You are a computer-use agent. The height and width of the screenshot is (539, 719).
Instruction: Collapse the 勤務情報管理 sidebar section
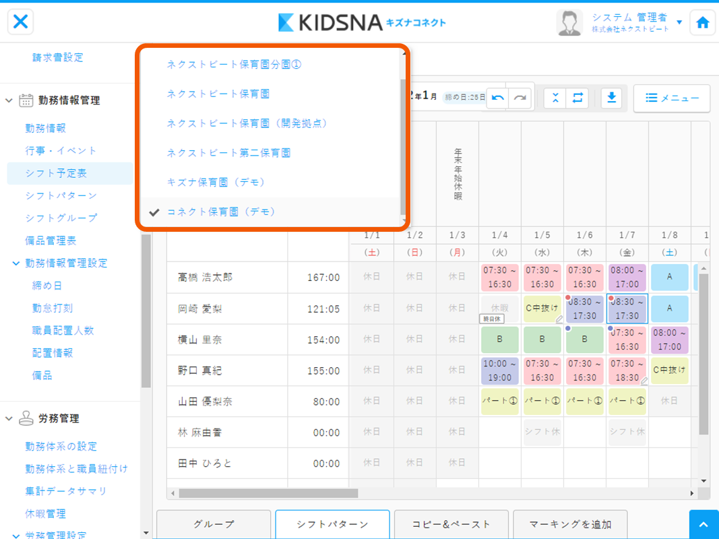(x=9, y=100)
